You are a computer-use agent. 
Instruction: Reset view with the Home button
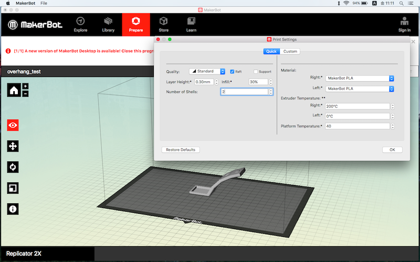(x=14, y=90)
